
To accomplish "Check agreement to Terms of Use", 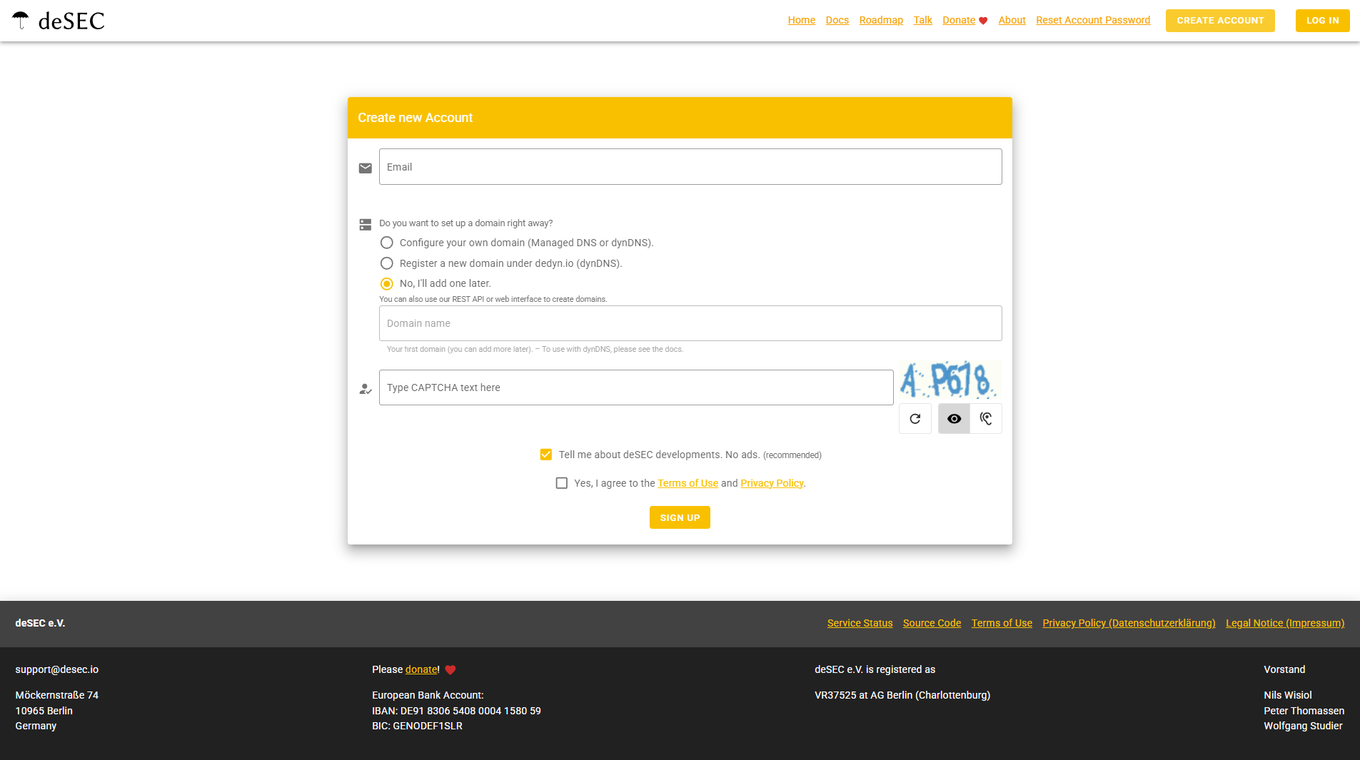I will coord(562,483).
